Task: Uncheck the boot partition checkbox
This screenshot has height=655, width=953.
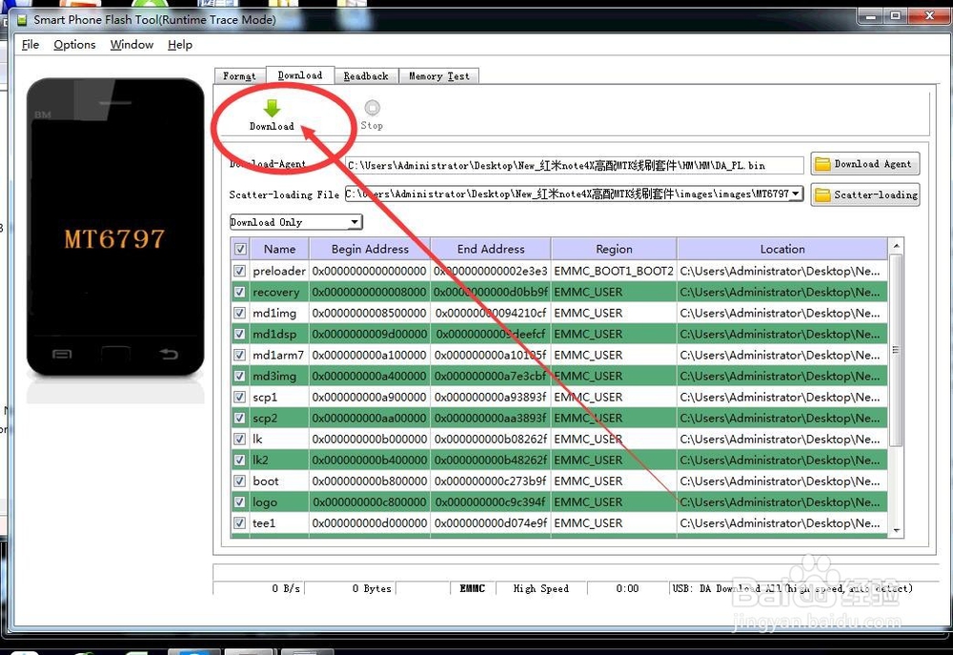Action: coord(240,481)
